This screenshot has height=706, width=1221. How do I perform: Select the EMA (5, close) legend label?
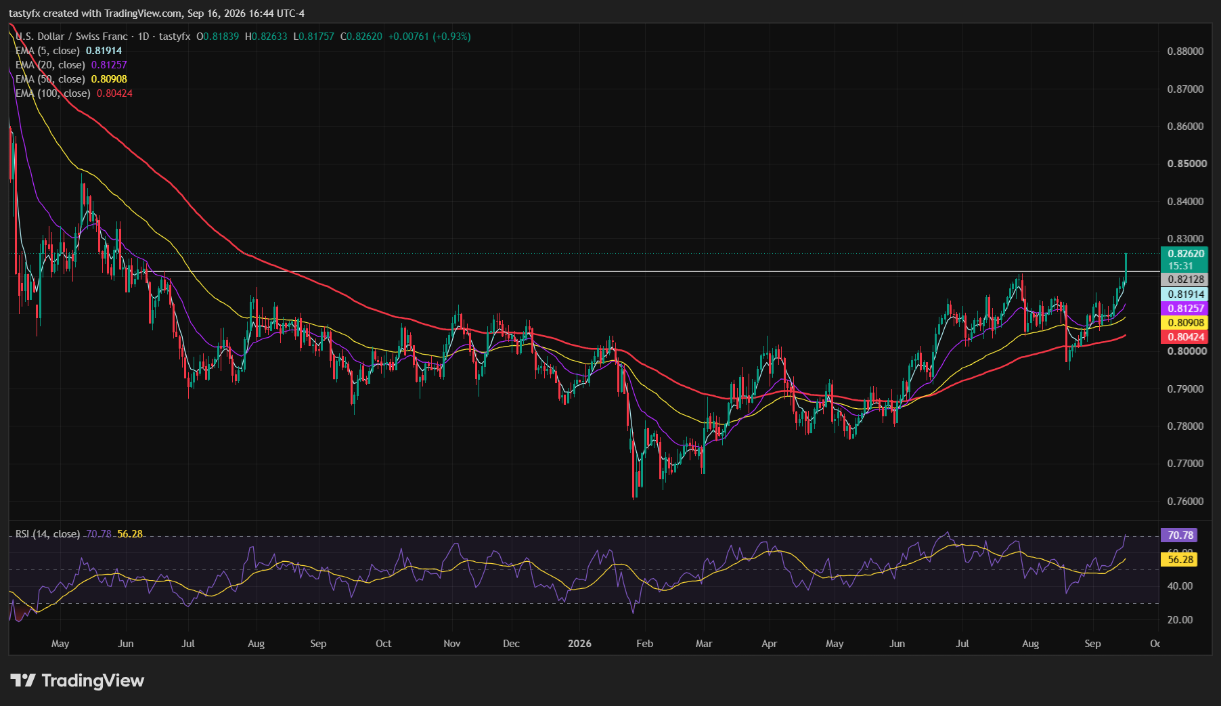[x=47, y=51]
